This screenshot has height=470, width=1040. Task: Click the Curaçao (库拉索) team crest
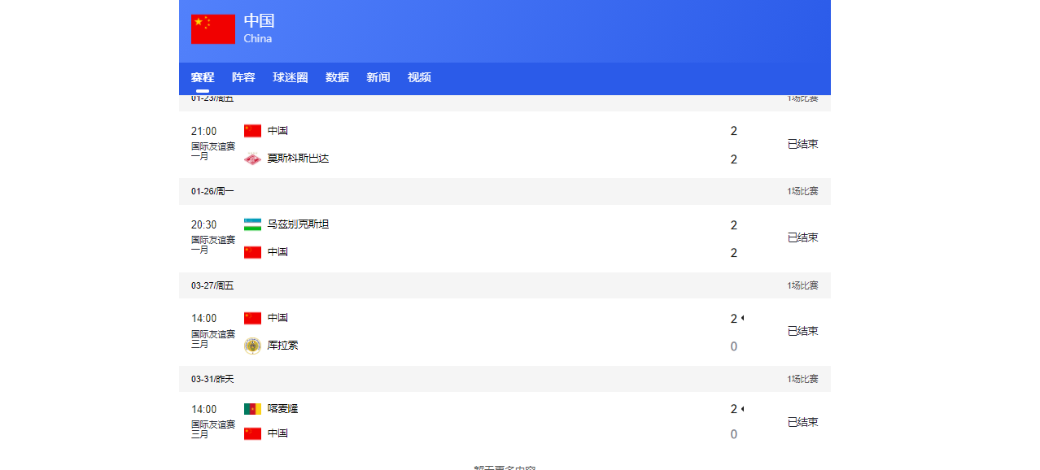pyautogui.click(x=252, y=346)
